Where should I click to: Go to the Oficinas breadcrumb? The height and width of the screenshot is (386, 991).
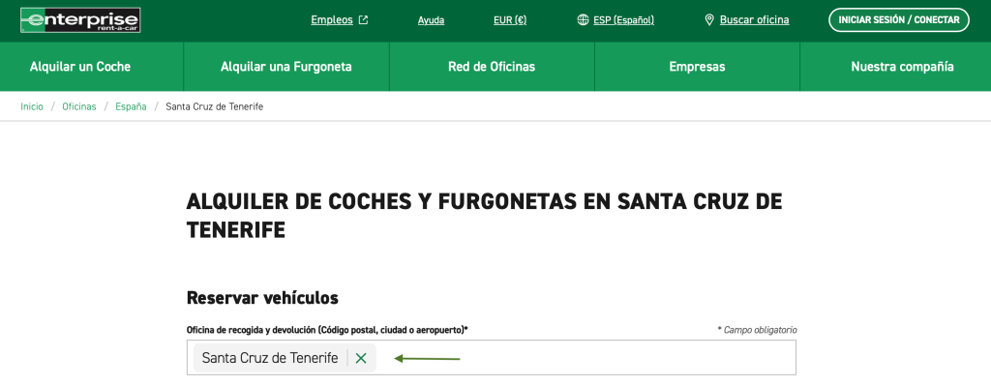(79, 106)
